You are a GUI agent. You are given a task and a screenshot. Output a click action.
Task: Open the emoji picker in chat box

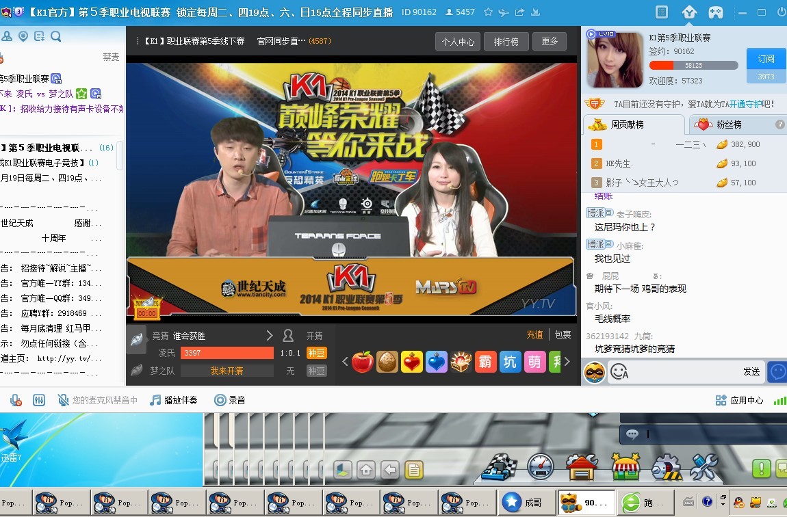click(619, 371)
